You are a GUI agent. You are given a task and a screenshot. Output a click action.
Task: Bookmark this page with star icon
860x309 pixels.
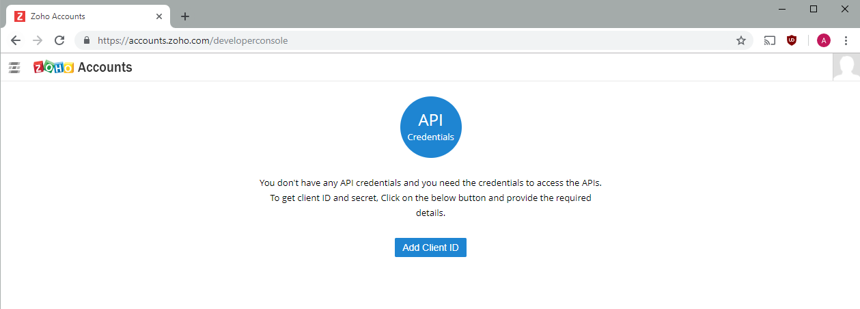pyautogui.click(x=740, y=40)
